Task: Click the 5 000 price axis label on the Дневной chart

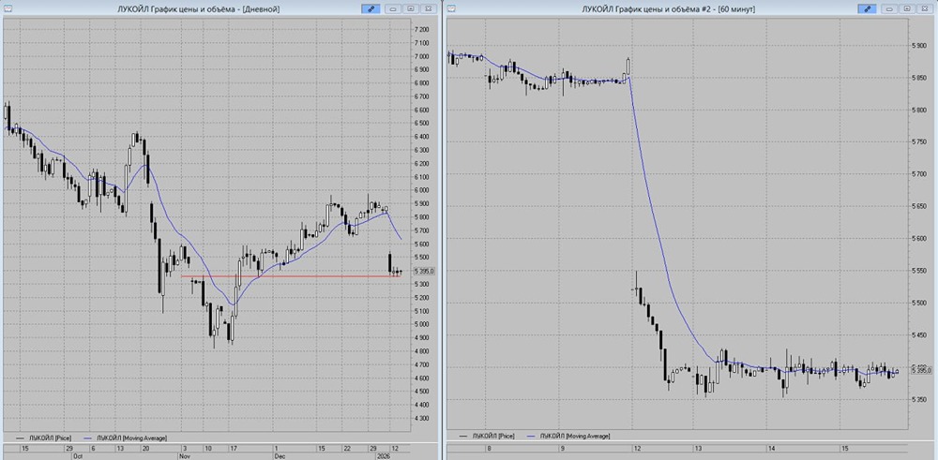Action: tap(421, 324)
